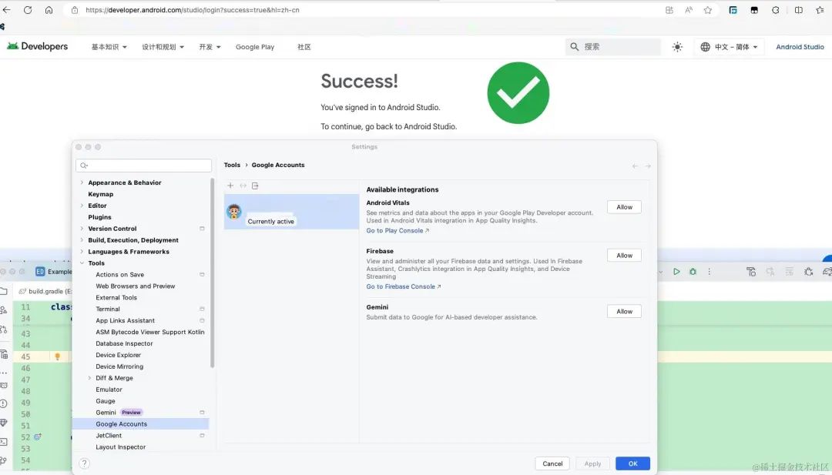Select Gemini Preview settings item
This screenshot has width=832, height=475.
pyautogui.click(x=119, y=413)
